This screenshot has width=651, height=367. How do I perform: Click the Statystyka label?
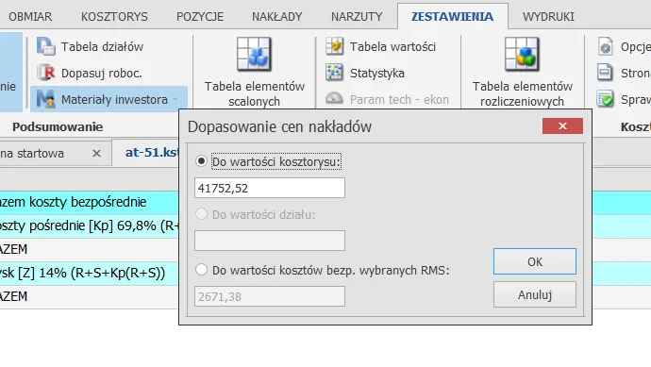(377, 74)
